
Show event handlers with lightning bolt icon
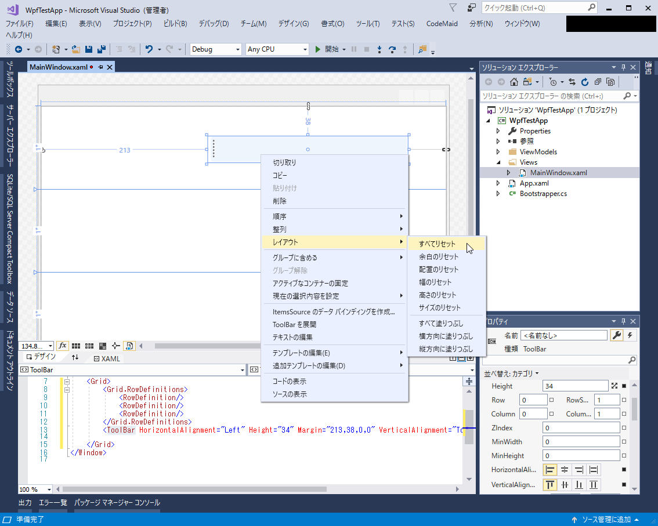pyautogui.click(x=630, y=335)
